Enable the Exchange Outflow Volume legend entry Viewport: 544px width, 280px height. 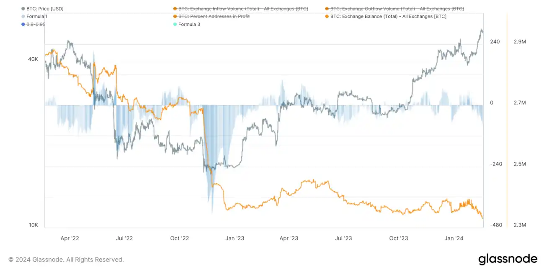pyautogui.click(x=397, y=8)
